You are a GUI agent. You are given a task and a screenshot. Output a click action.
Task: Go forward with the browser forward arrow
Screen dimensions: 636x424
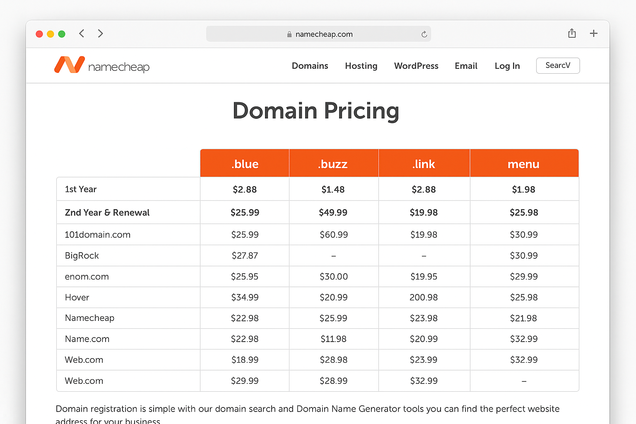(x=100, y=34)
